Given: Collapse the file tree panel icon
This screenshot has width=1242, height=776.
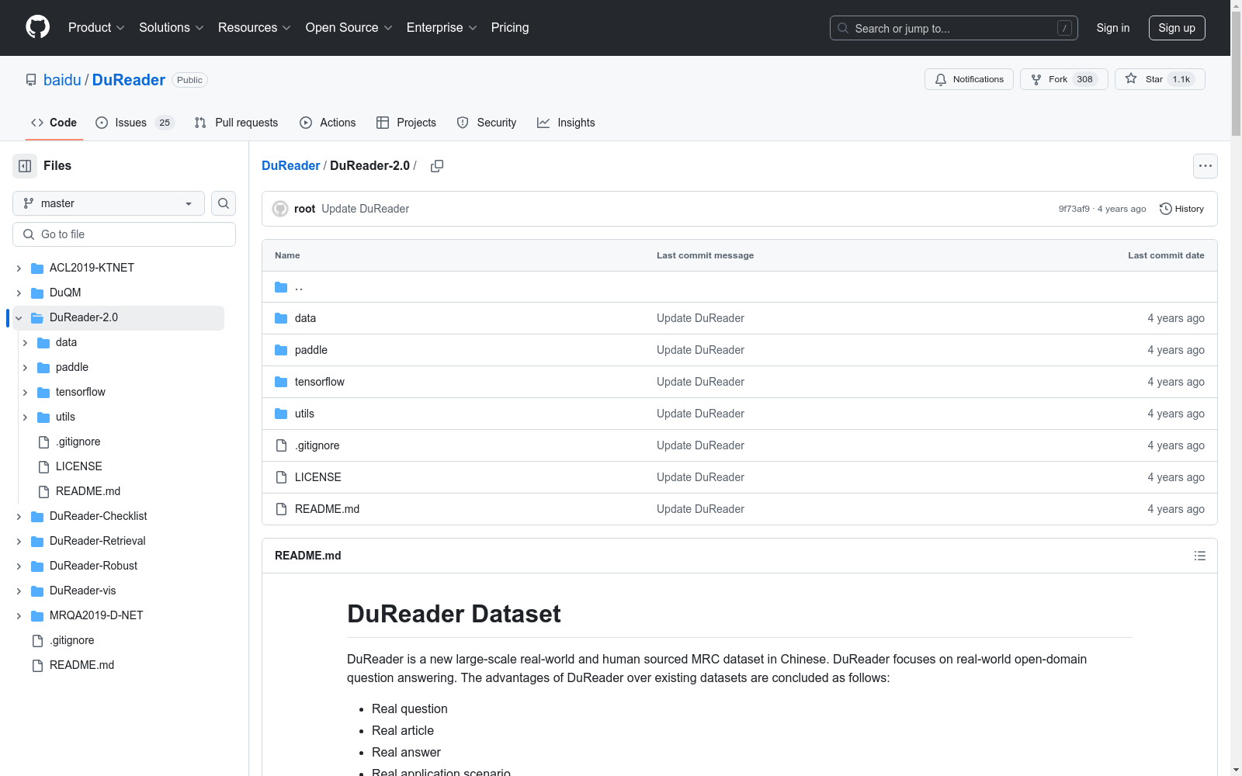Looking at the screenshot, I should tap(25, 166).
